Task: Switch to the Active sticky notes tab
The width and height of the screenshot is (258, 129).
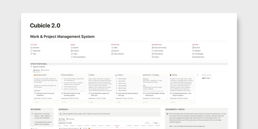Action: [x=37, y=70]
